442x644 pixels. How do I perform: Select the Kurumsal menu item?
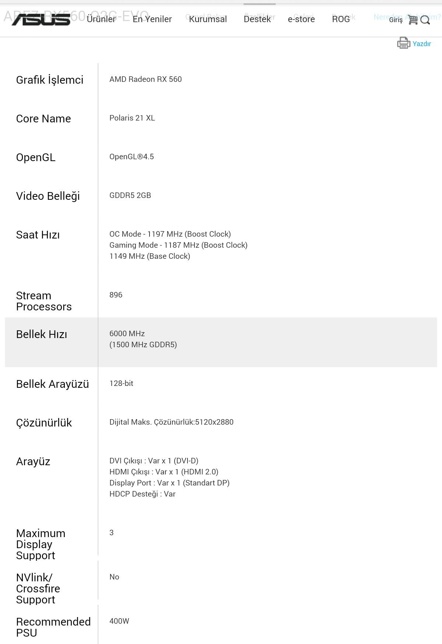[x=208, y=19]
